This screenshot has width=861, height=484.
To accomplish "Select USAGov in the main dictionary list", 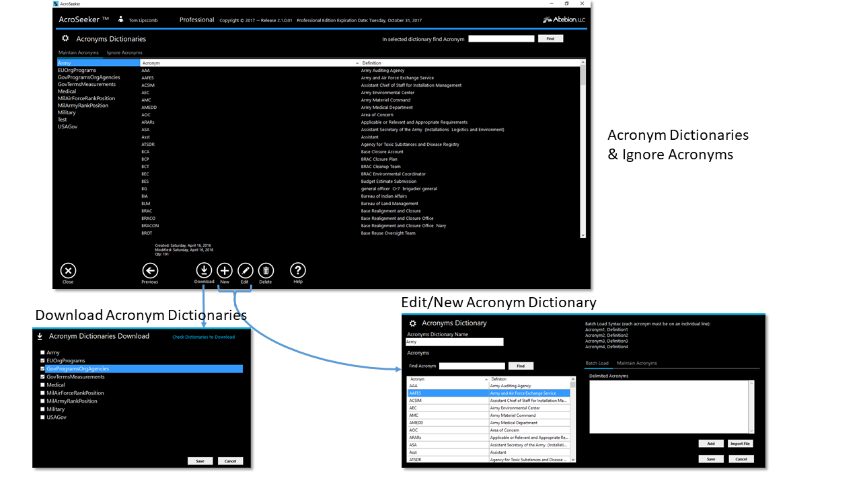I will (98, 126).
